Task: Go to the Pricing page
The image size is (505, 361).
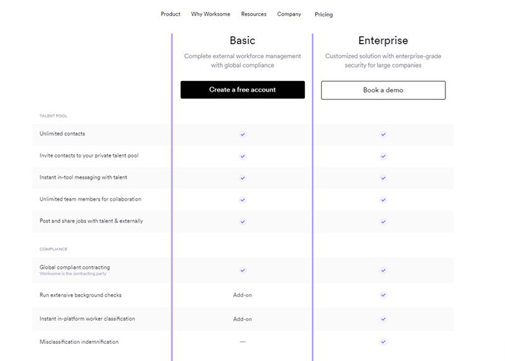Action: [324, 15]
